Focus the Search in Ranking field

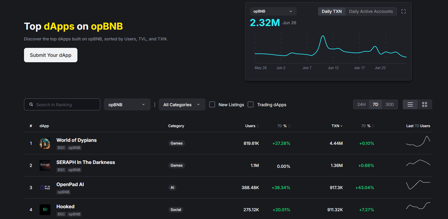tap(62, 104)
